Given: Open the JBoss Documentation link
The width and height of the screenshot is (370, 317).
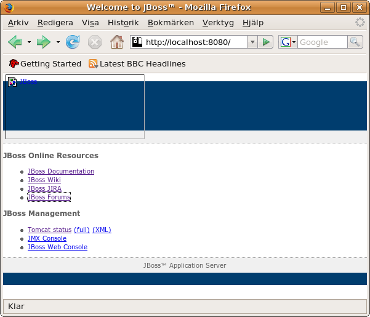Looking at the screenshot, I should (x=61, y=171).
